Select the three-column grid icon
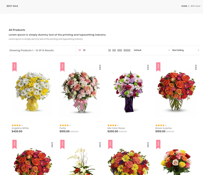Screen dimensions: 203x175 tap(114, 50)
